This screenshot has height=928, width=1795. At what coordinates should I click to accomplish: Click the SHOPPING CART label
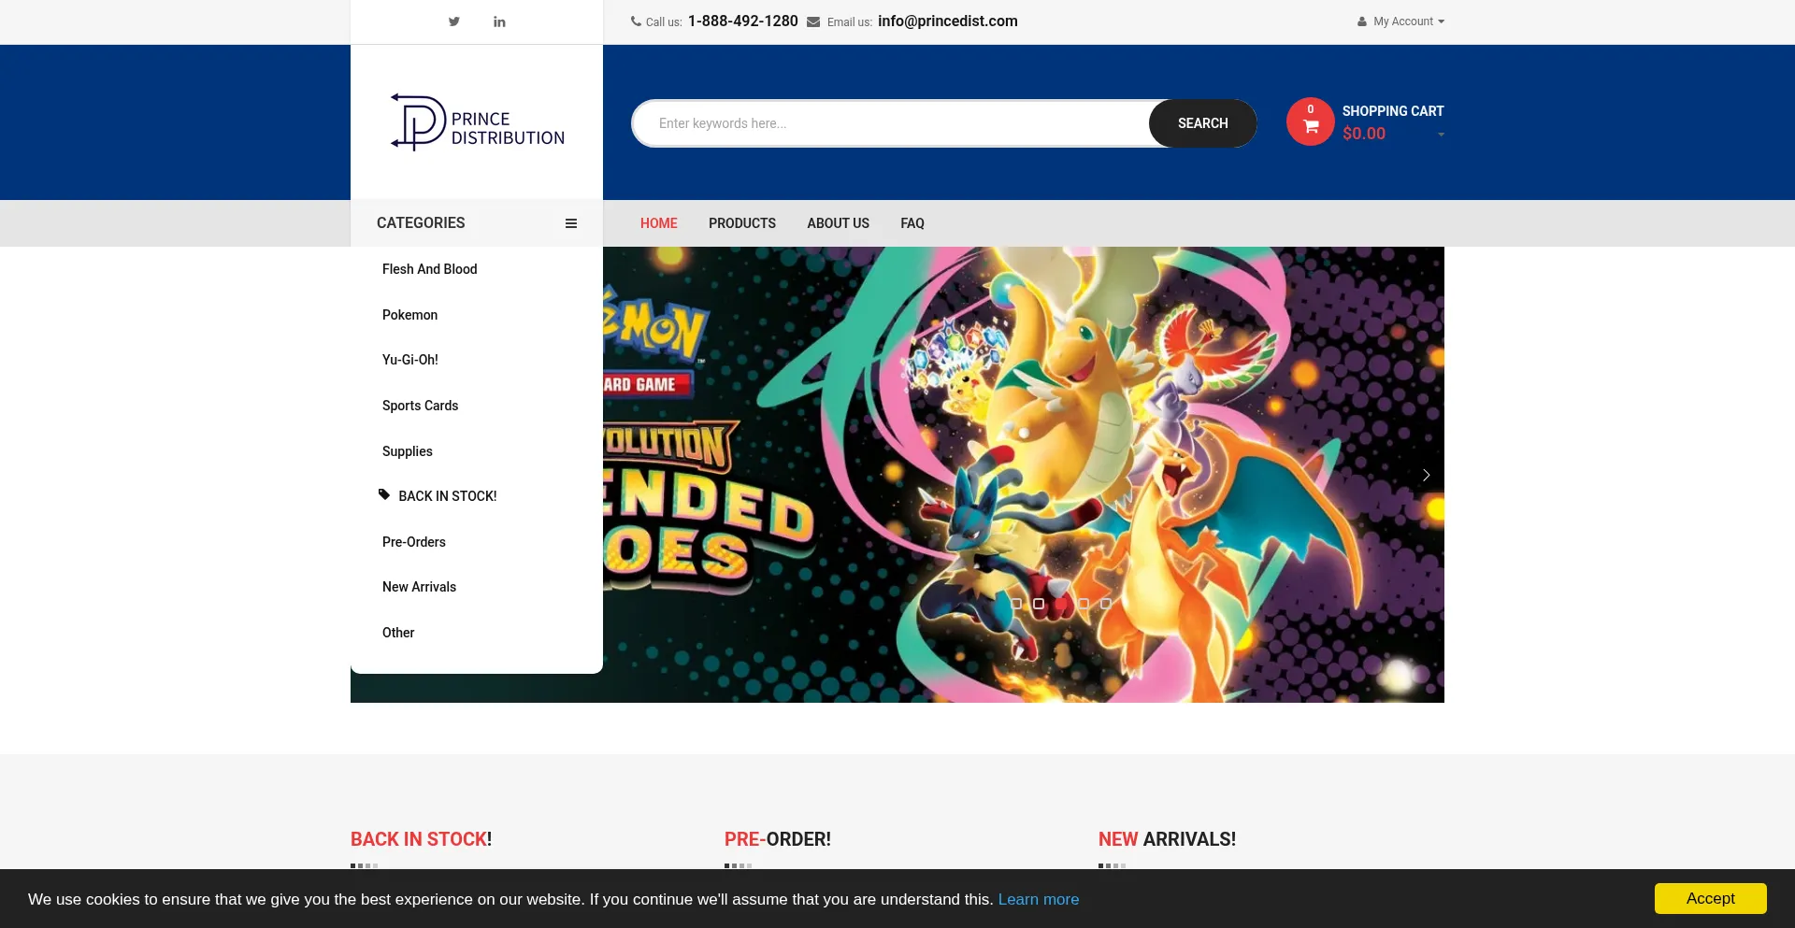1393,111
